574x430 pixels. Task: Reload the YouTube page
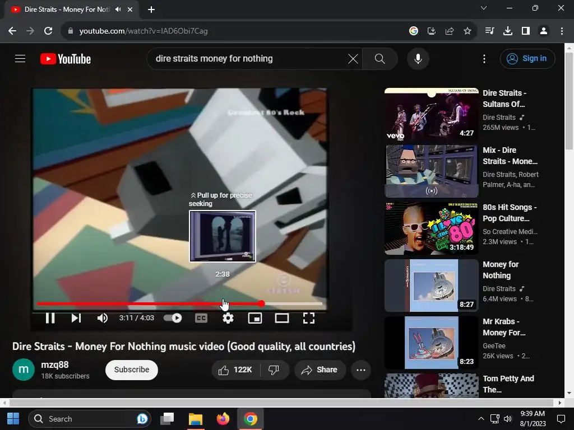[48, 31]
